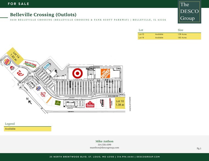209x161 pixels.
Task: Click the Lot 10 table row label
Action: pyautogui.click(x=141, y=34)
